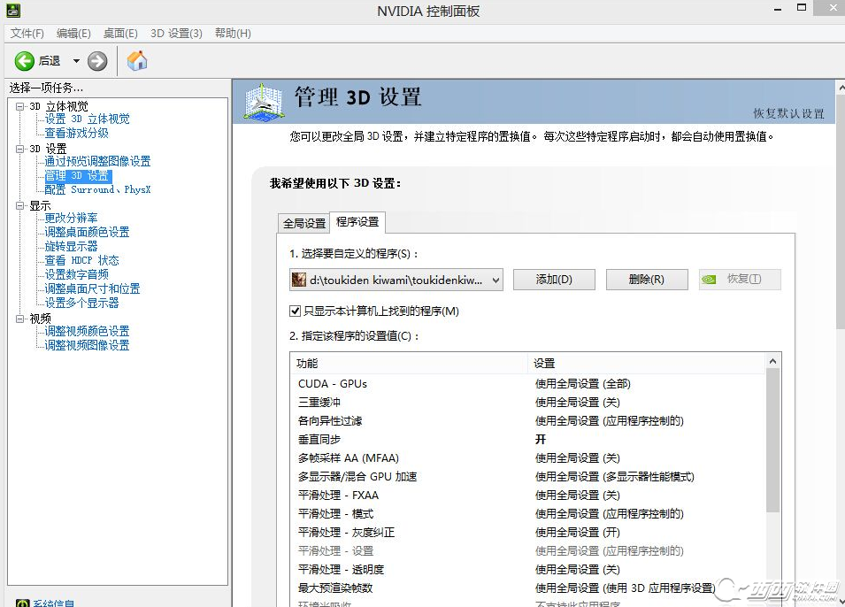
Task: Open the 3D 设置 menu
Action: pos(176,33)
